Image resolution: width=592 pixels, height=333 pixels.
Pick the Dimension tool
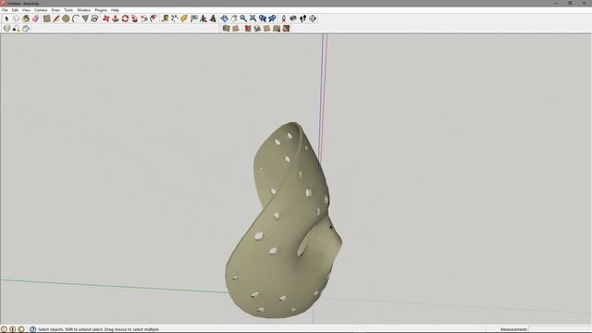coord(175,18)
